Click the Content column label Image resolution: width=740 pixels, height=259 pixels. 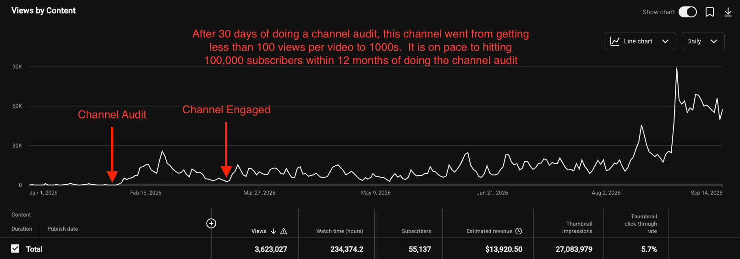click(21, 215)
